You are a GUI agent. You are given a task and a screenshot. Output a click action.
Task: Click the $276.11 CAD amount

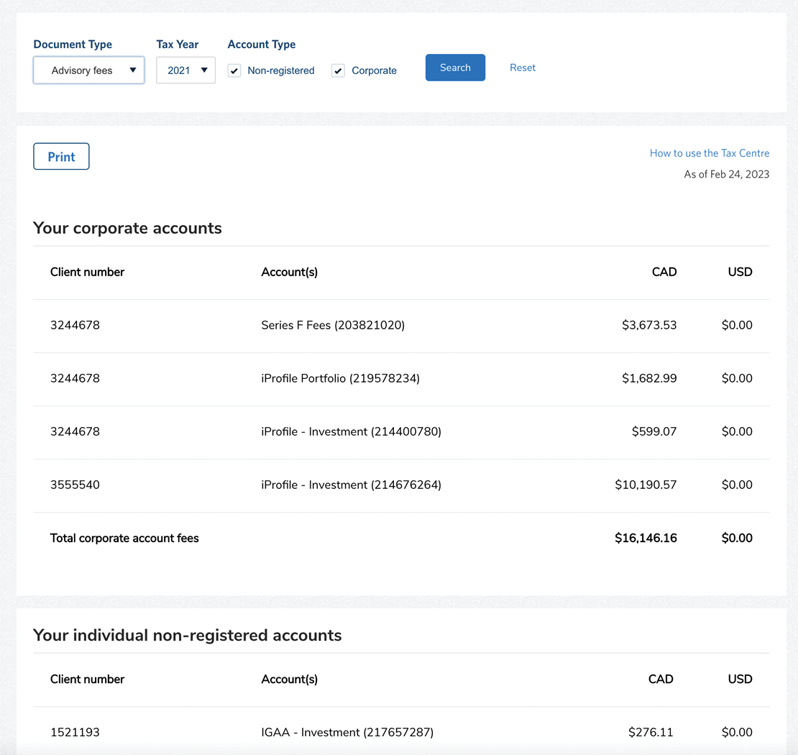click(x=651, y=733)
